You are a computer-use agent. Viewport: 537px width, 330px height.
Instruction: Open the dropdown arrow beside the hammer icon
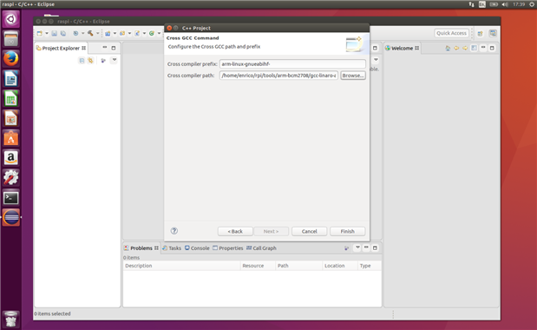(98, 33)
